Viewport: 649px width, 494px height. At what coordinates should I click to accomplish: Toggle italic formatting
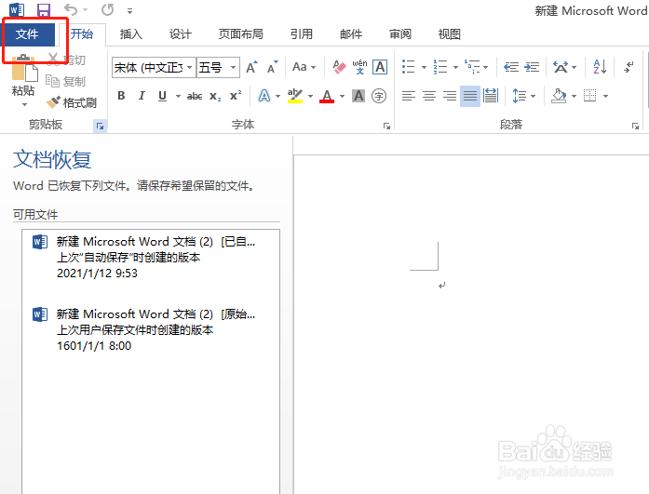click(x=142, y=96)
